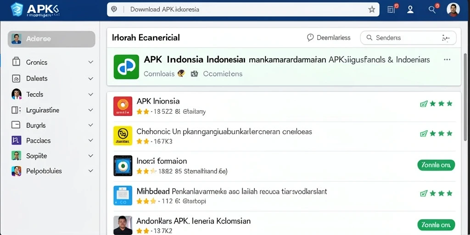Open the Andonkars APK listing title
The width and height of the screenshot is (470, 235).
tap(194, 221)
